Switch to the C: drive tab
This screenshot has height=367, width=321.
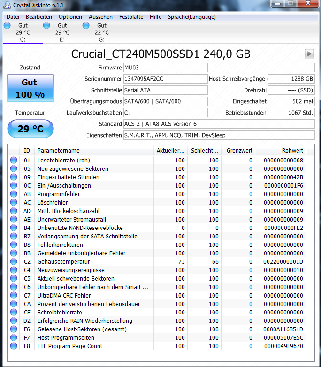23,32
